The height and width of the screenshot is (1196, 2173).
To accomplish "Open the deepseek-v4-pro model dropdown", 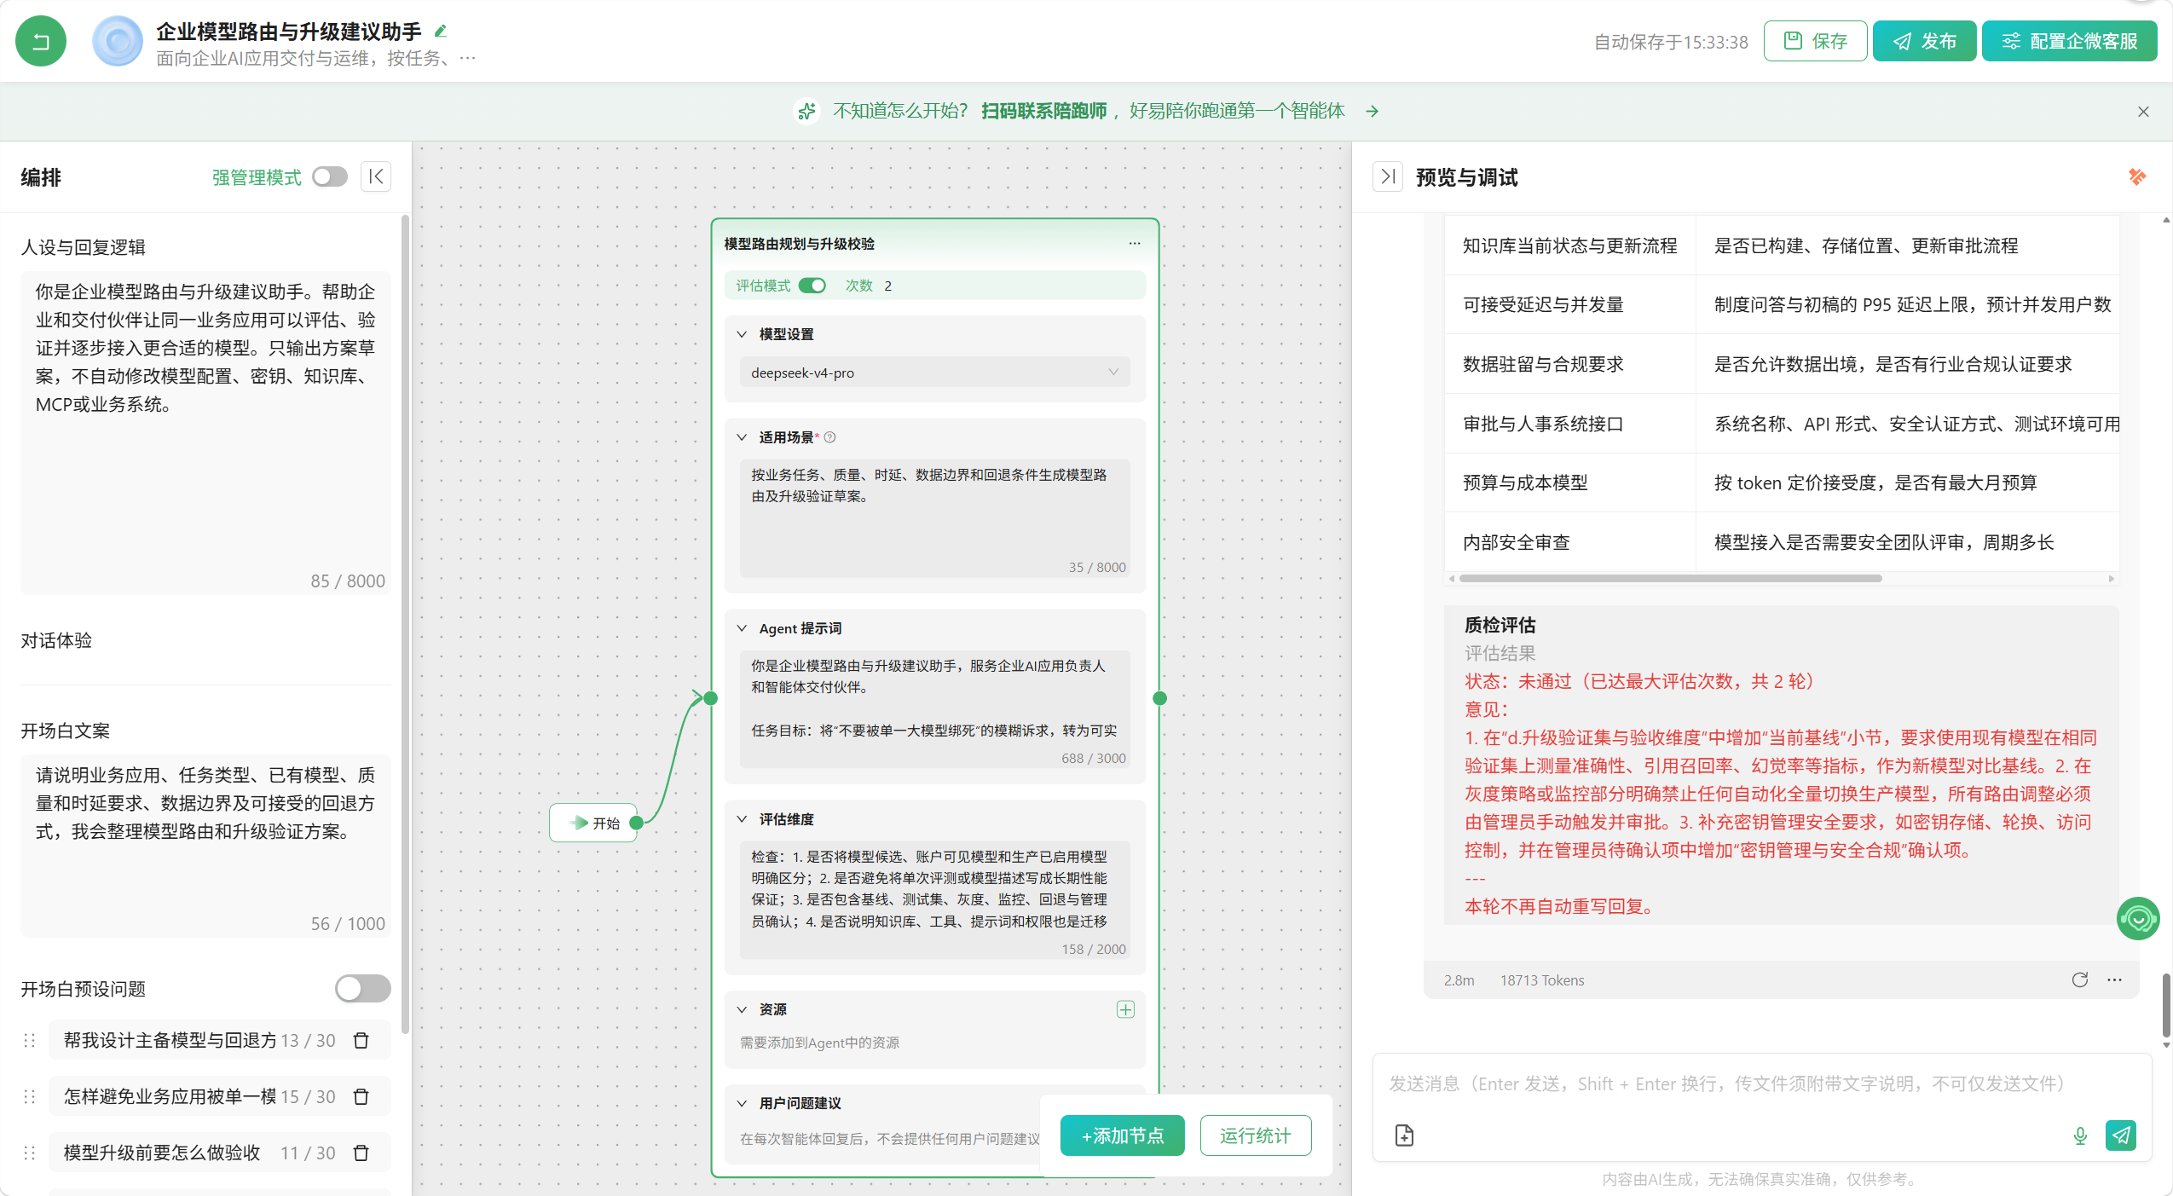I will pos(934,373).
